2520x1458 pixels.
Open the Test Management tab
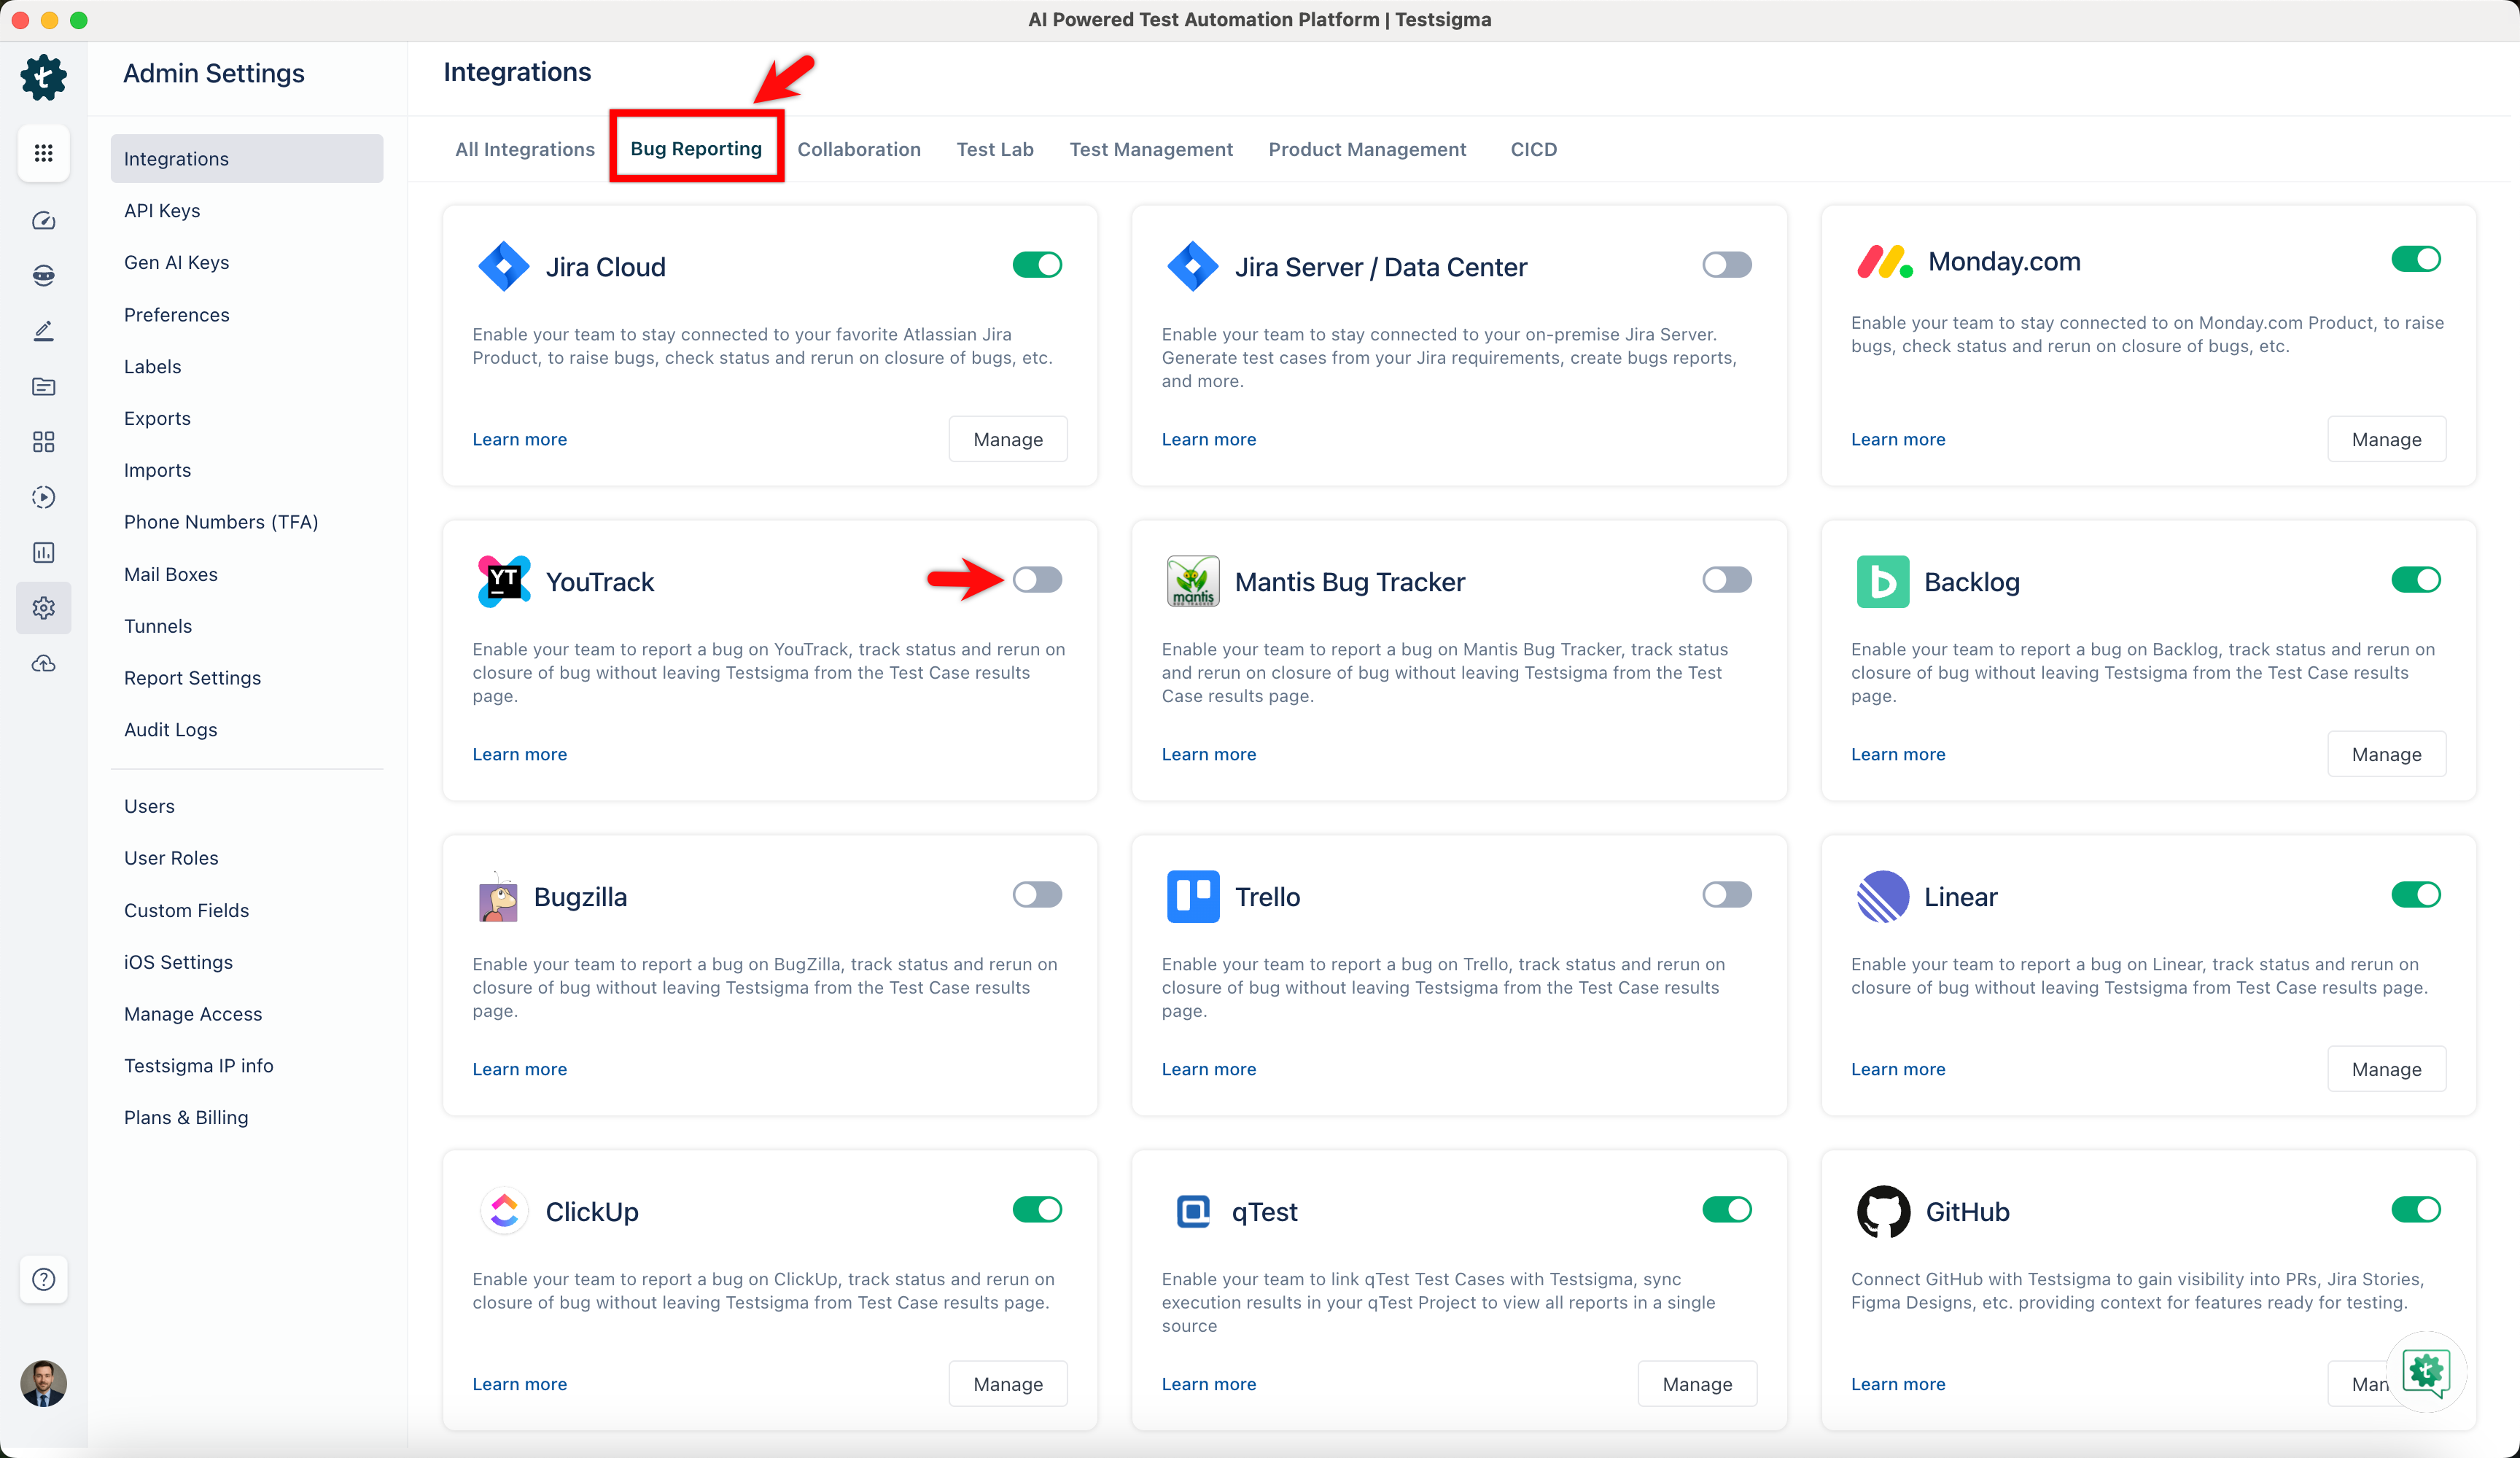tap(1151, 149)
